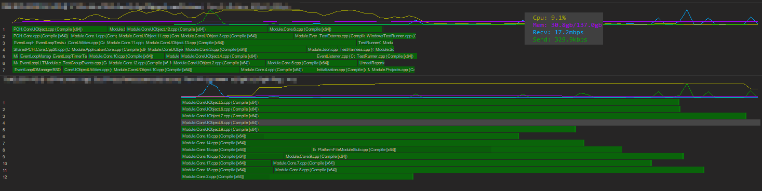Select the Module.CoreUObject.5.cpp bar in lower session
762x191 pixels.
click(x=430, y=102)
